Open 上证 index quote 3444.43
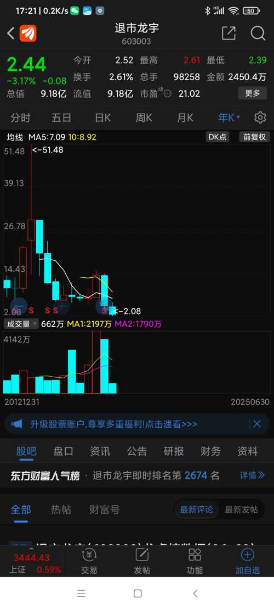Viewport: 274px width, 610px height. coord(32,563)
